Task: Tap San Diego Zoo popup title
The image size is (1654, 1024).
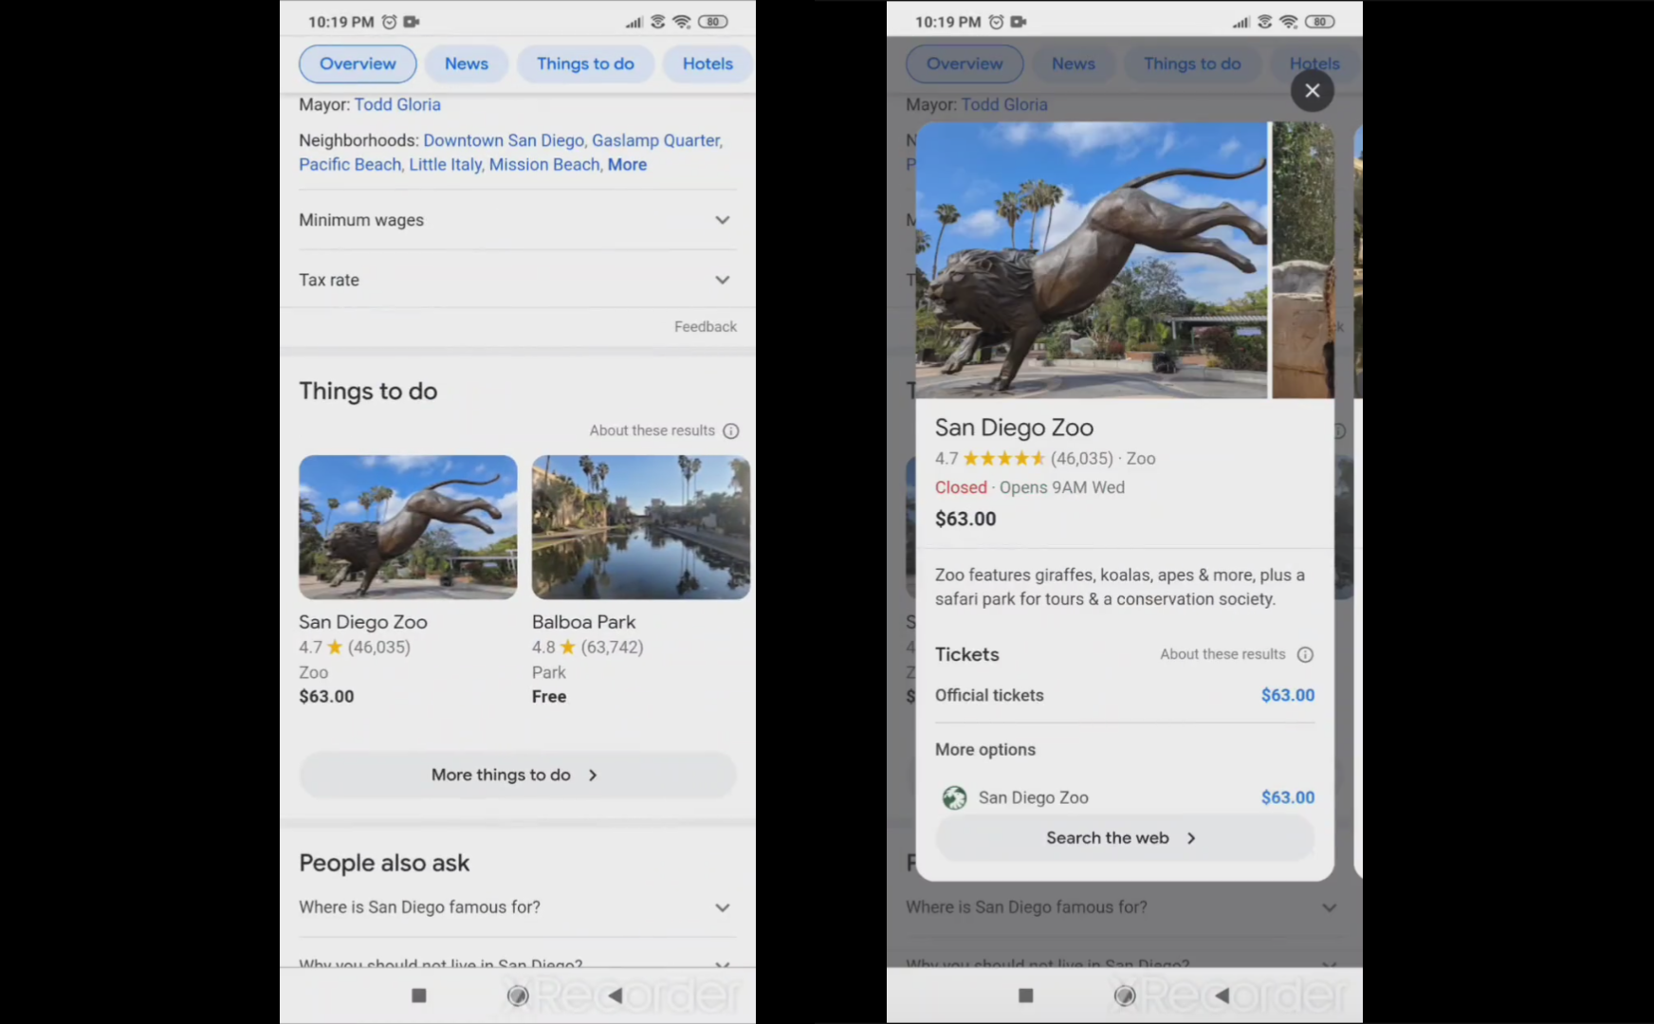Action: point(1014,428)
